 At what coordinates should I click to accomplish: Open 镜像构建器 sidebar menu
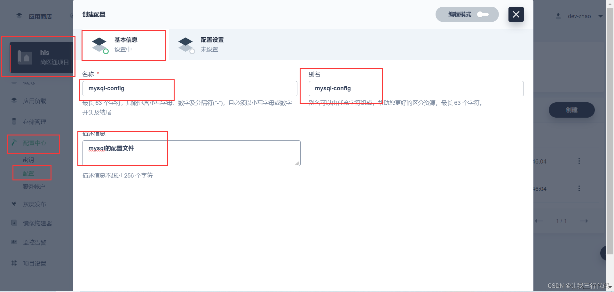(37, 223)
